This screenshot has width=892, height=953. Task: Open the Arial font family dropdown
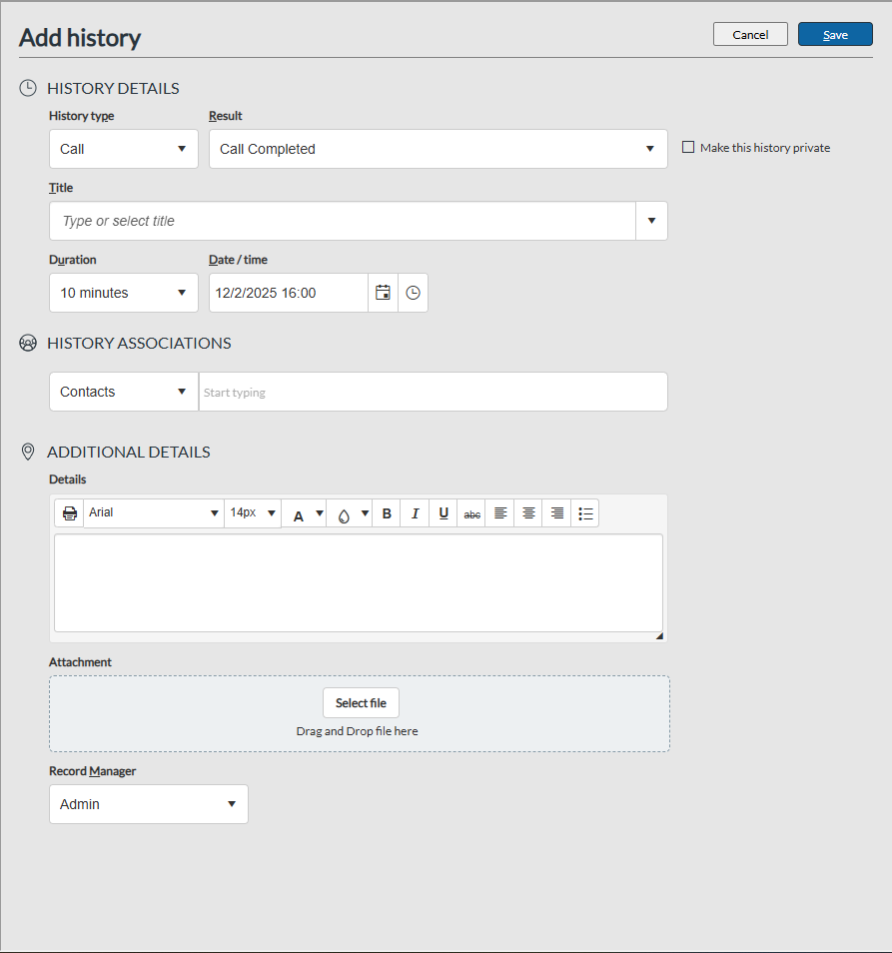[x=154, y=513]
